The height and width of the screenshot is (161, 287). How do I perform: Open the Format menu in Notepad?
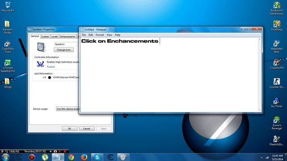[100, 35]
